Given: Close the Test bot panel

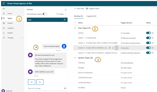Looking at the screenshot, I should click(x=66, y=10).
